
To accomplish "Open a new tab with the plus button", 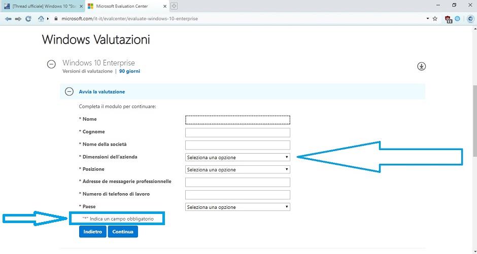I will [x=174, y=6].
